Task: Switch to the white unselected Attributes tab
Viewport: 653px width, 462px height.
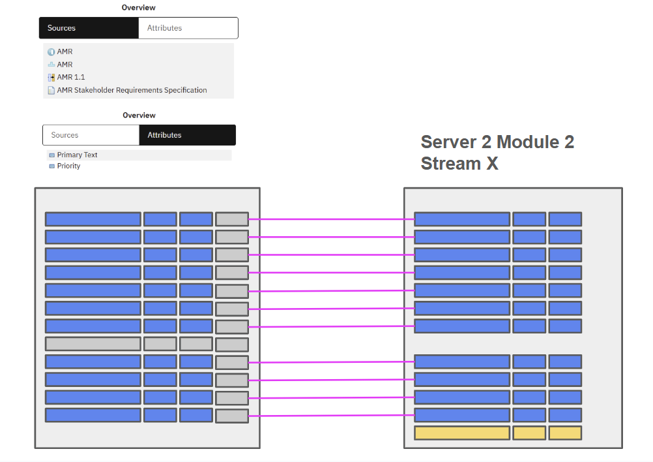Action: (188, 28)
